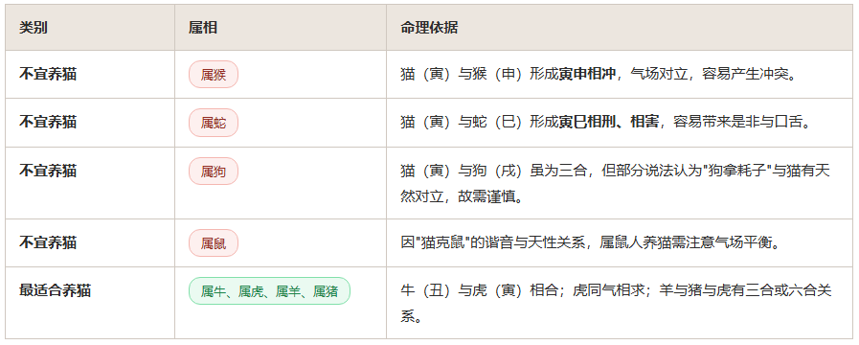Click 不宜养猫 in the 属鼠 row
The image size is (859, 345).
(x=48, y=242)
